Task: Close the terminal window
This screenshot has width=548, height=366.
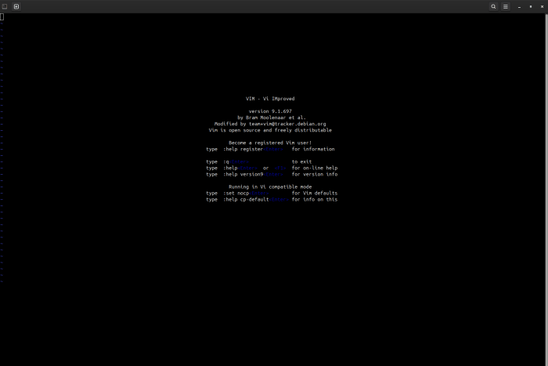Action: coord(542,6)
